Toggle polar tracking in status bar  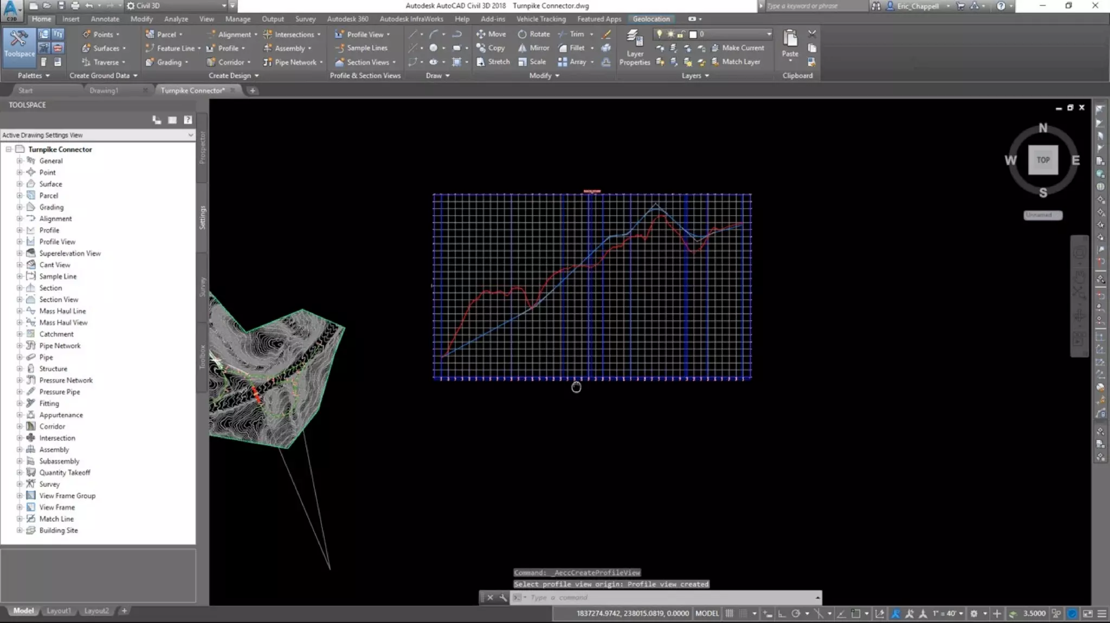pyautogui.click(x=796, y=613)
